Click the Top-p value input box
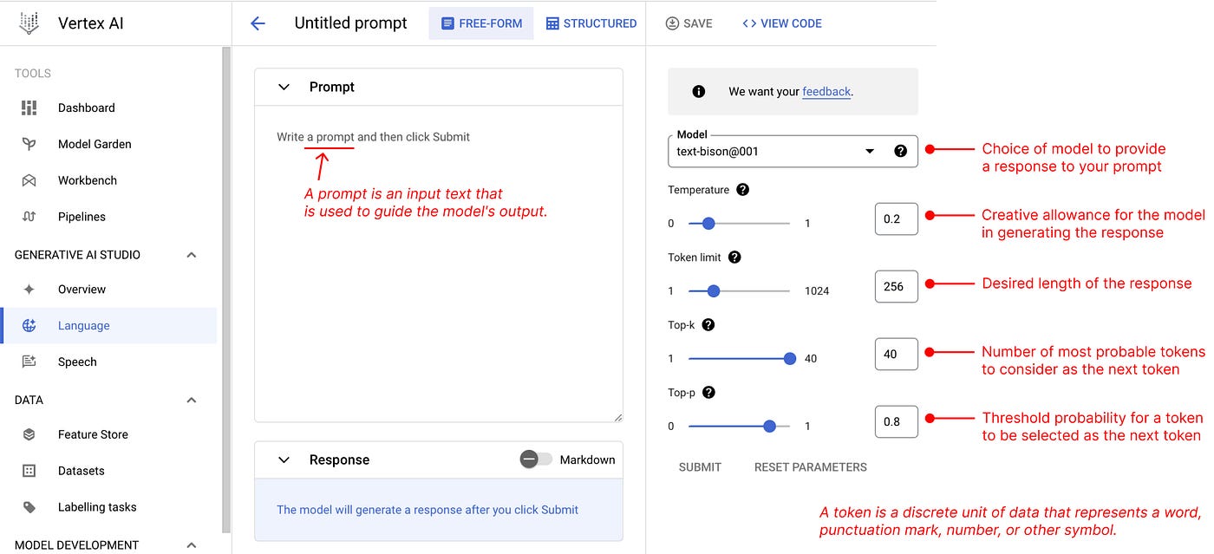Screen dimensions: 1214x554 click(x=896, y=421)
